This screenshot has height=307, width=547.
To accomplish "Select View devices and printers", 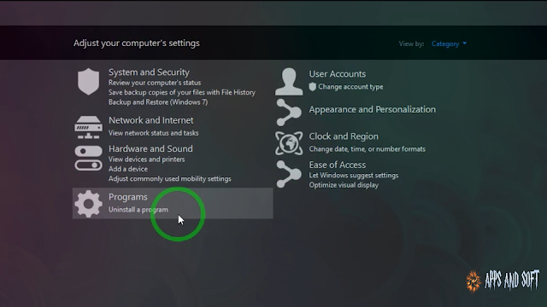I will coord(146,159).
